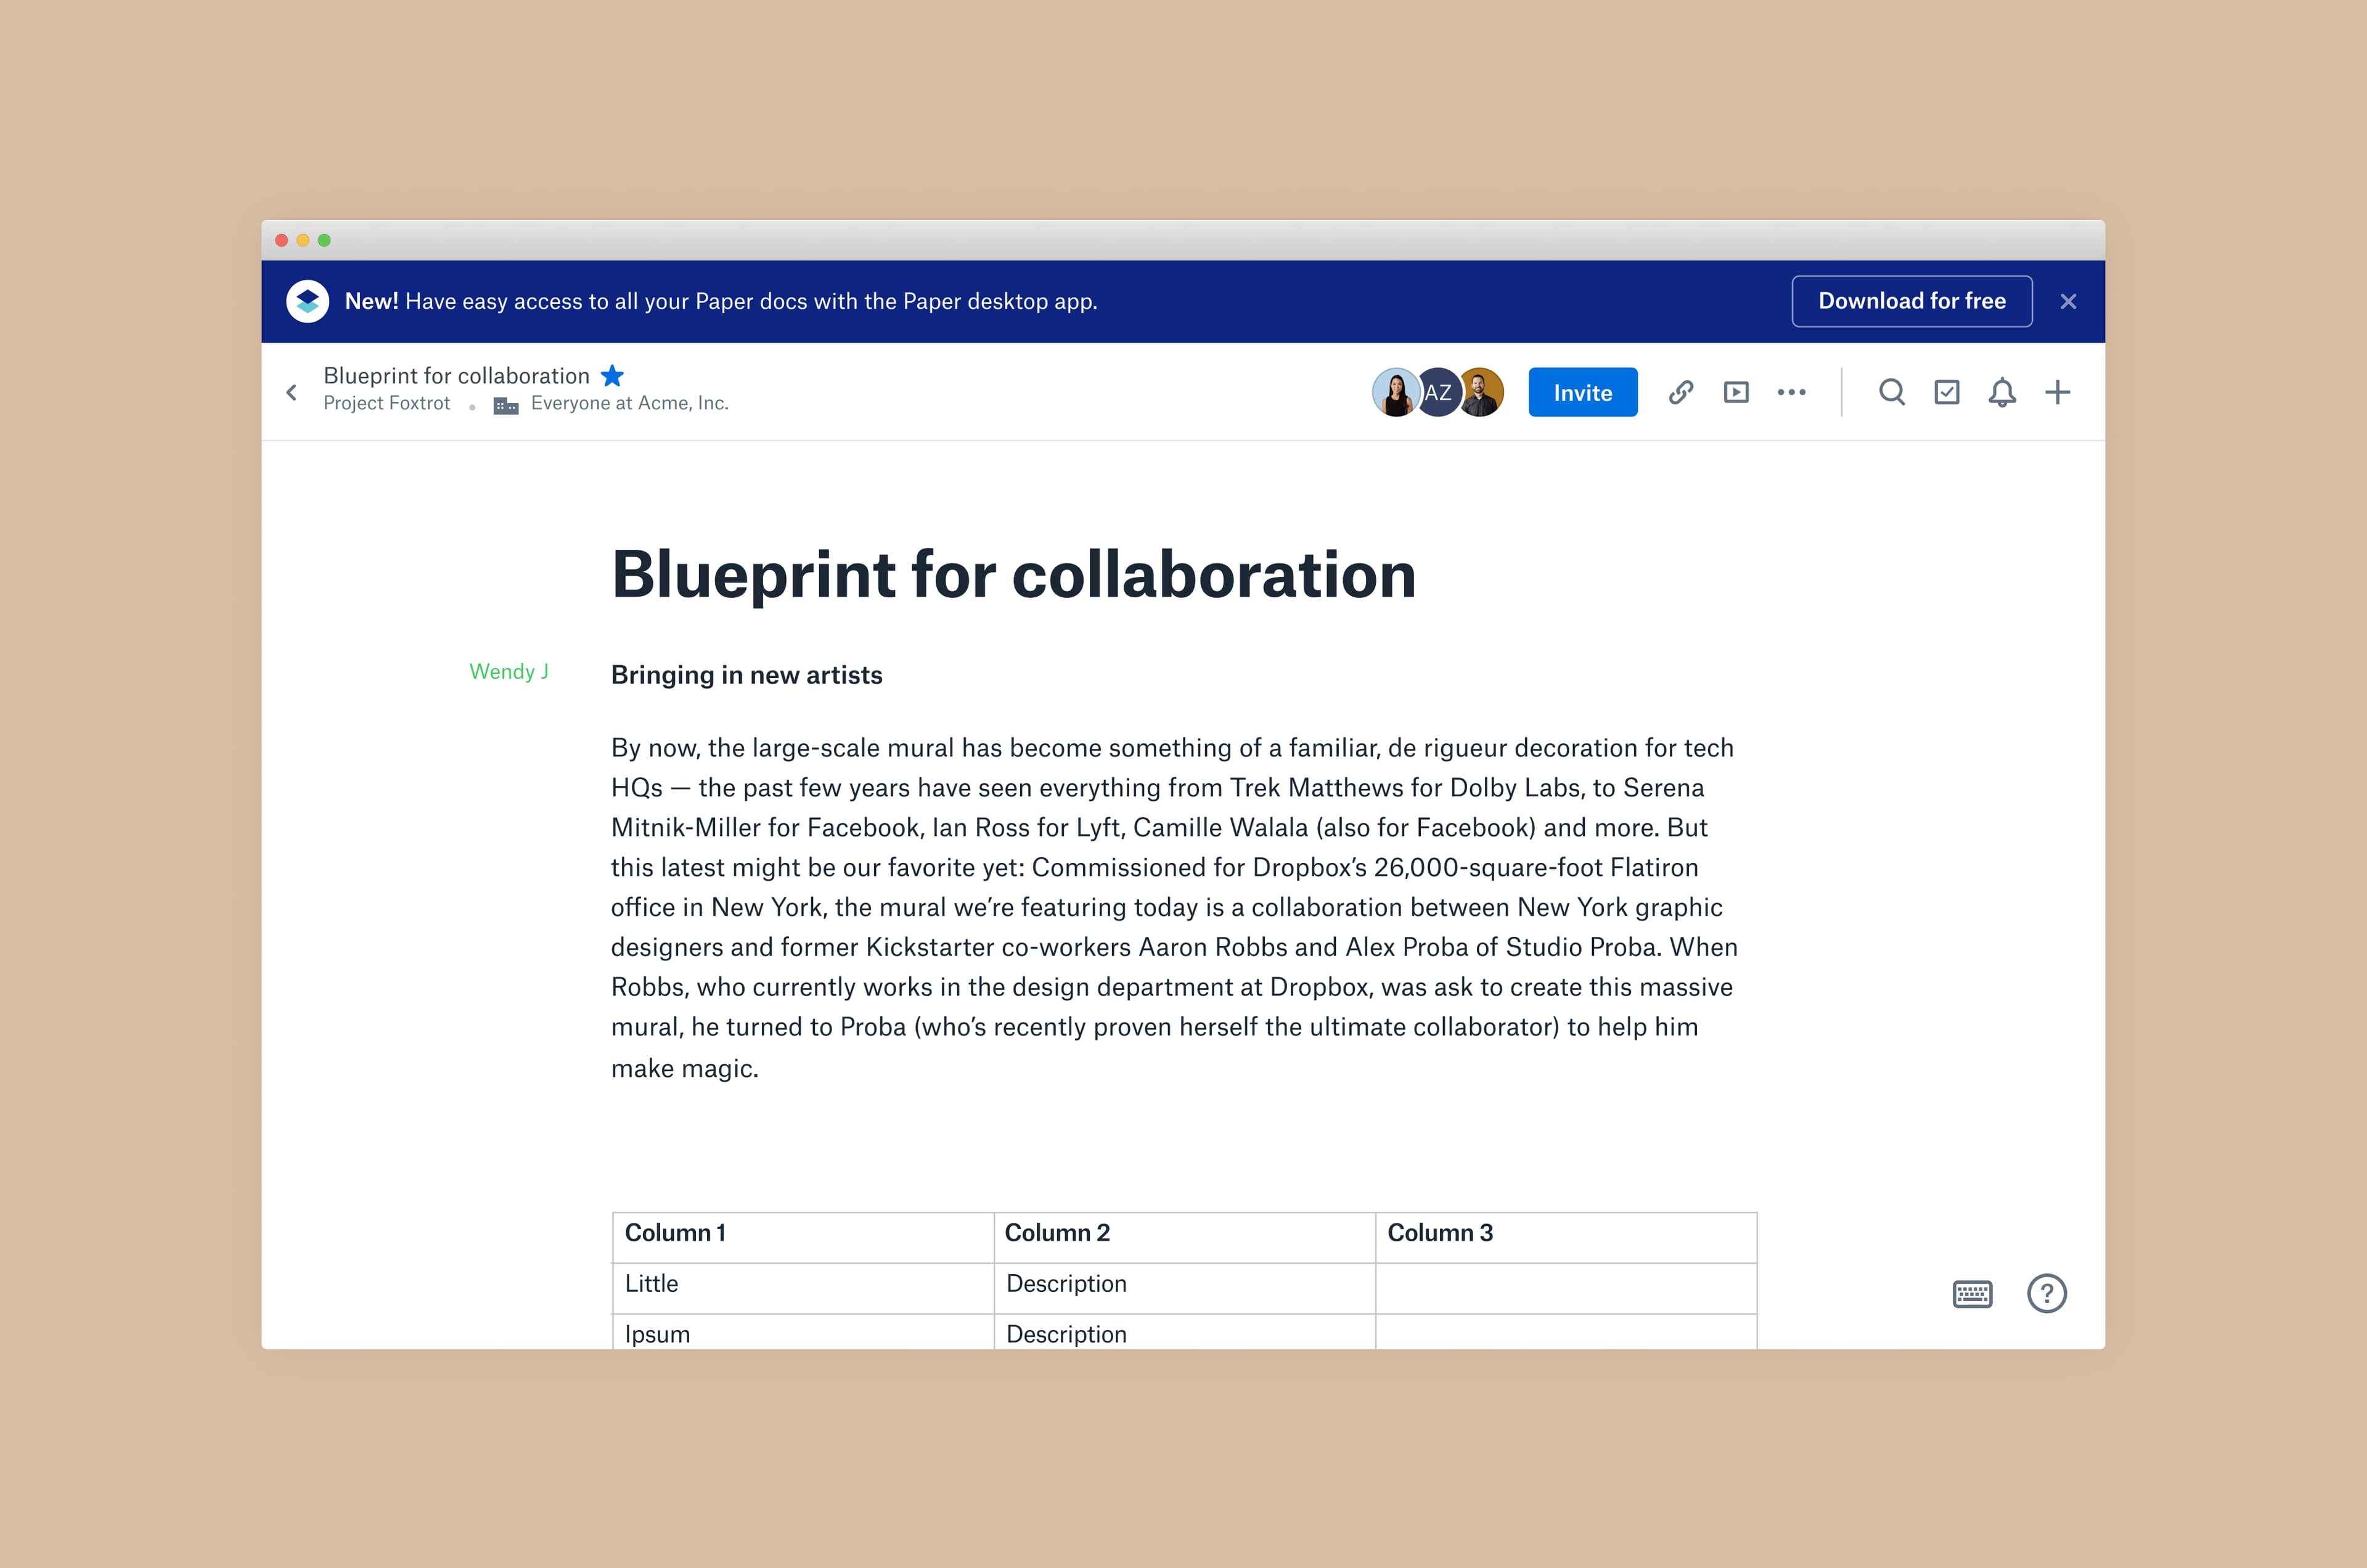The height and width of the screenshot is (1568, 2367).
Task: Search docs with the magnifier icon
Action: 1891,392
